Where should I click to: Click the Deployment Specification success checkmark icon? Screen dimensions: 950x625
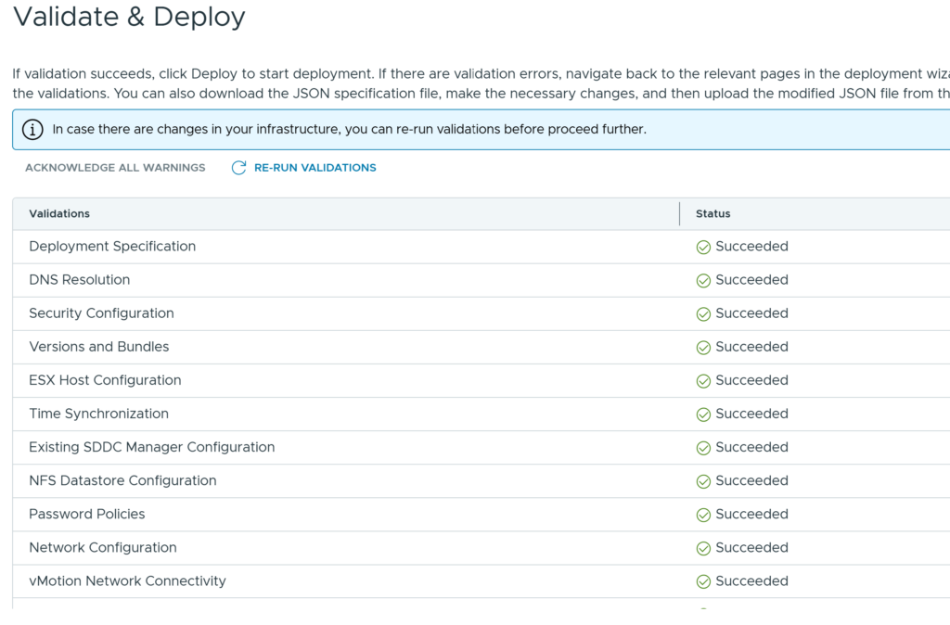point(703,248)
